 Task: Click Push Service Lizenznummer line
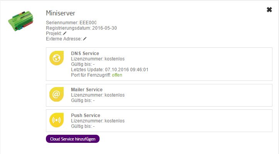(x=98, y=121)
